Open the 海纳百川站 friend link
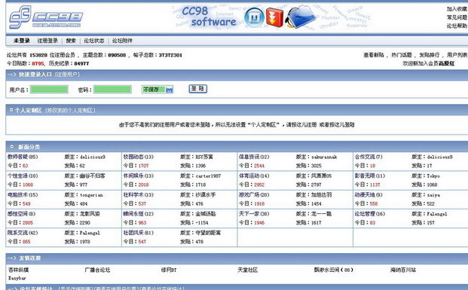468x290 pixels. tap(403, 270)
